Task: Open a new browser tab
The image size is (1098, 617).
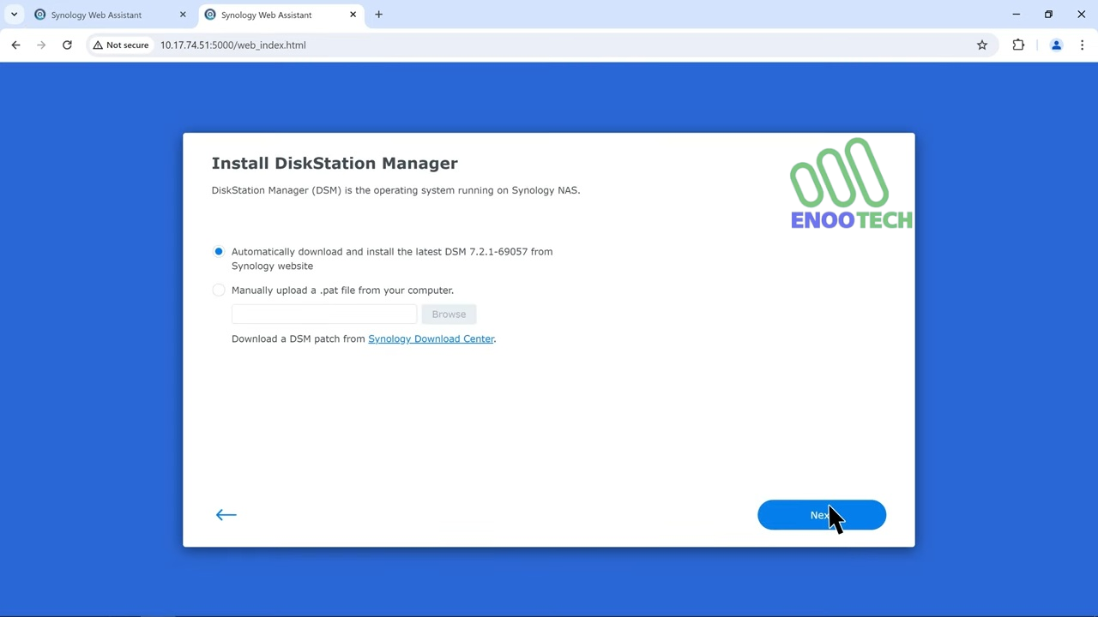Action: 378,15
